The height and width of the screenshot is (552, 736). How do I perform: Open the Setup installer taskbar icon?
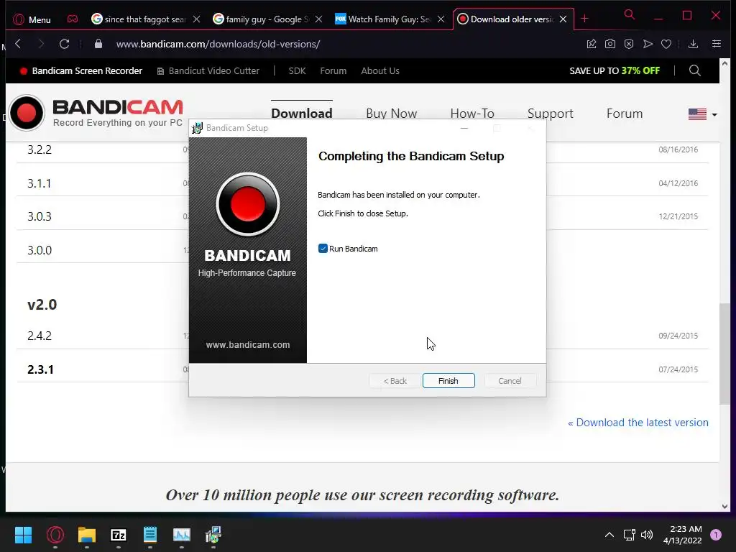tap(213, 535)
